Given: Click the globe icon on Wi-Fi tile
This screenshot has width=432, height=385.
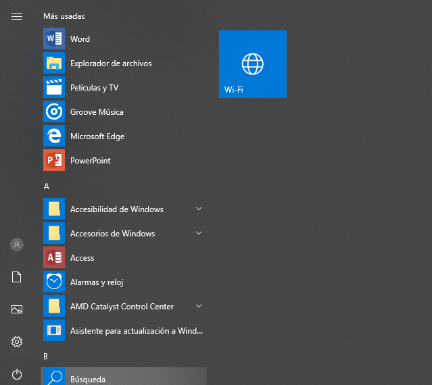Looking at the screenshot, I should pyautogui.click(x=253, y=64).
